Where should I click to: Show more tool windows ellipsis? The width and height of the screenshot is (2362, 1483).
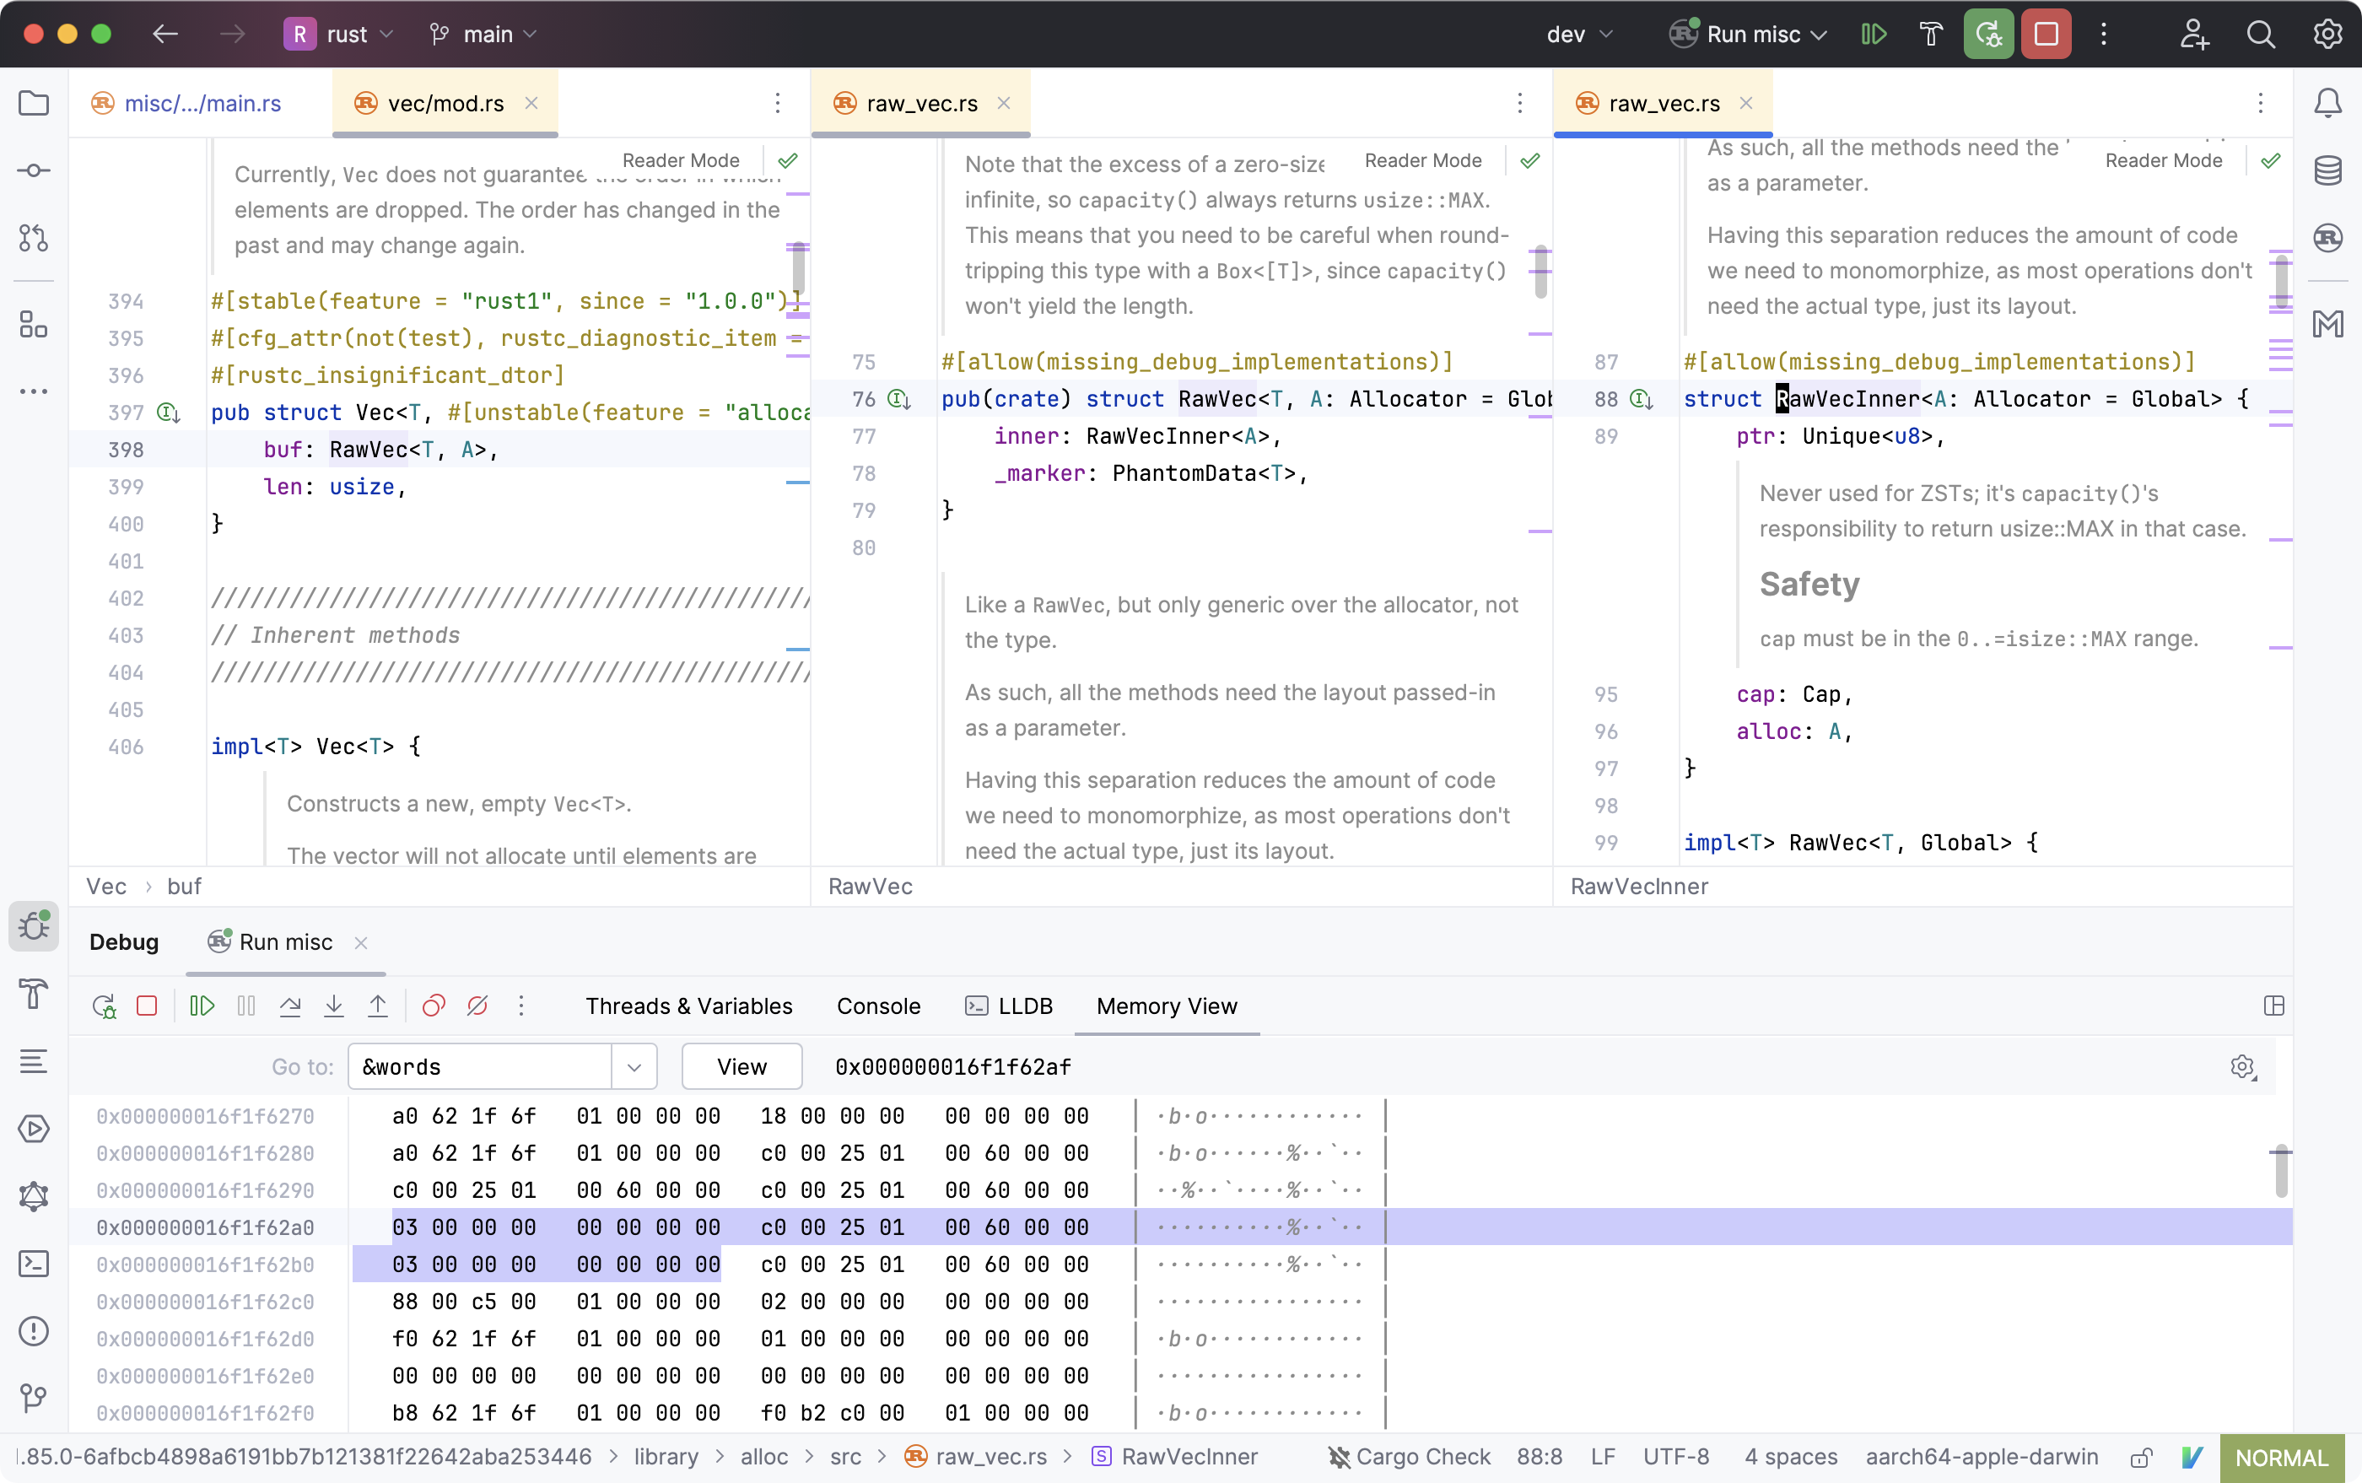[34, 391]
